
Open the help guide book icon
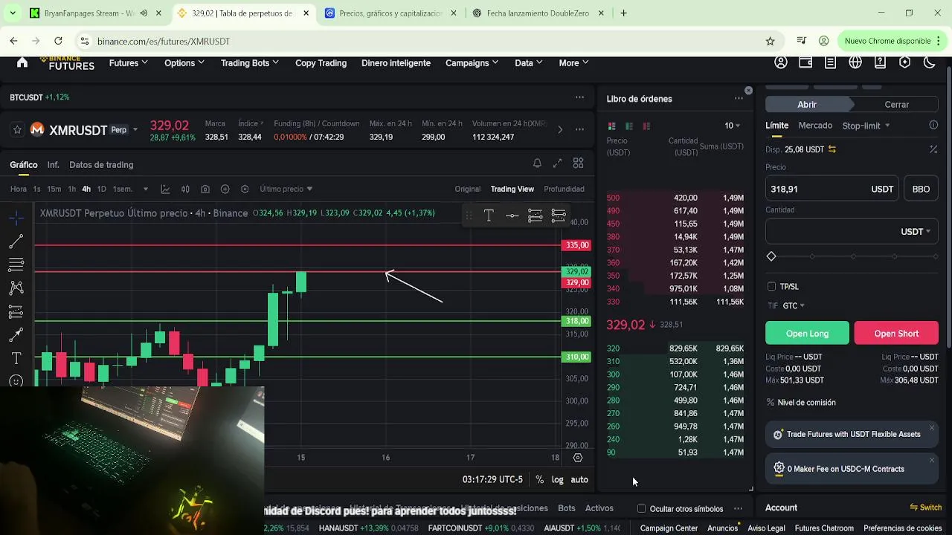pyautogui.click(x=880, y=62)
